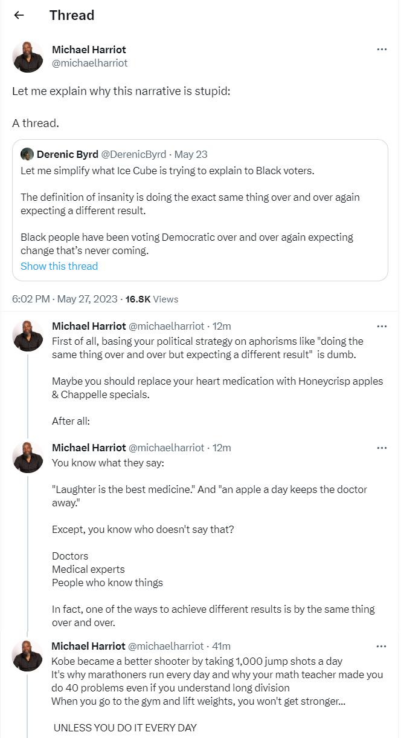Click the 'Show this thread' link
The height and width of the screenshot is (738, 401).
point(59,266)
